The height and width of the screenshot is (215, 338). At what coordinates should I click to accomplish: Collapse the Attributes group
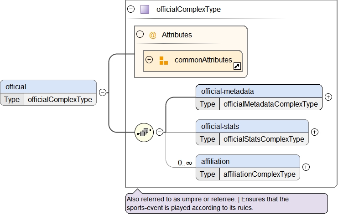(x=140, y=35)
